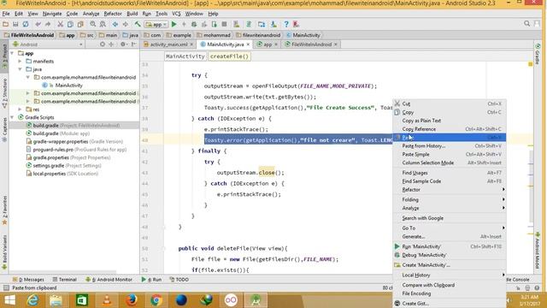The image size is (547, 308).
Task: Click the Redo toolbar arrow
Action: coord(48,25)
